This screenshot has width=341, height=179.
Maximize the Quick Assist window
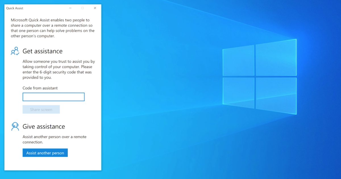(x=82, y=8)
